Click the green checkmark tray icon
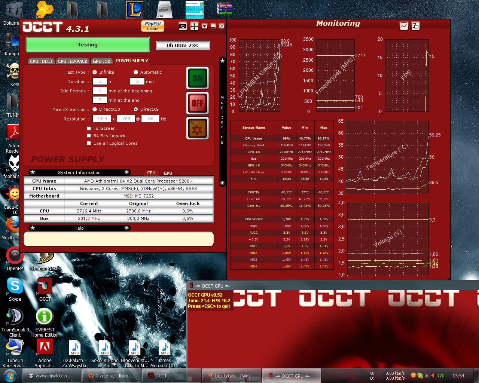This screenshot has width=479, height=383. coord(420,376)
